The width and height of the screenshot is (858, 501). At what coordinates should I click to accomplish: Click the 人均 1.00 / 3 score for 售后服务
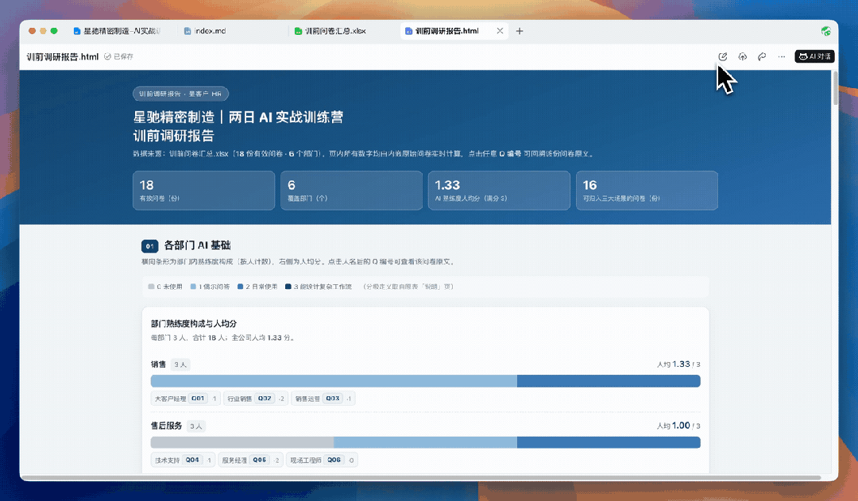(x=678, y=426)
